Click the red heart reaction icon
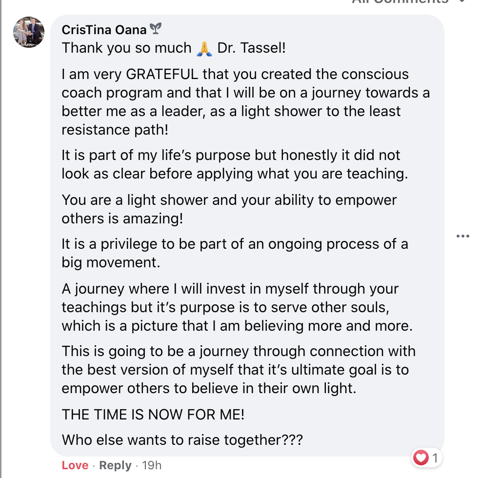481x478 pixels. 421,458
